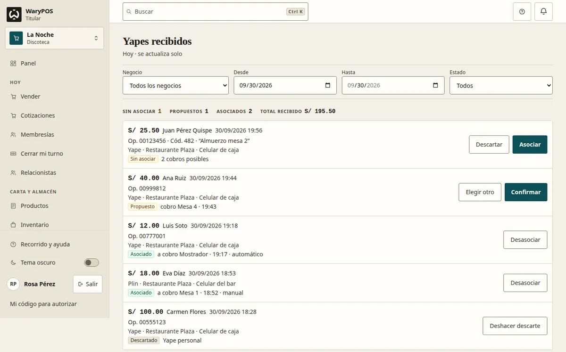The height and width of the screenshot is (352, 566).
Task: Toggle the Tema oscuro switch
Action: 92,262
